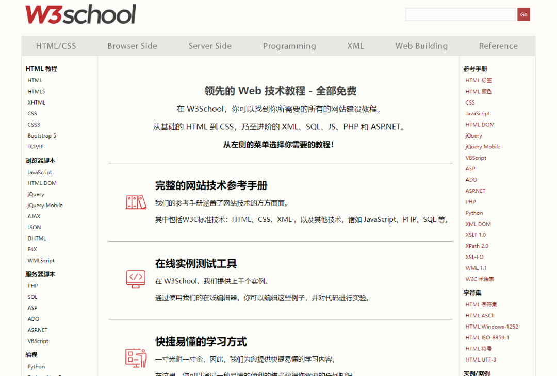Open HTML5 tutorial in left sidebar

tap(36, 92)
